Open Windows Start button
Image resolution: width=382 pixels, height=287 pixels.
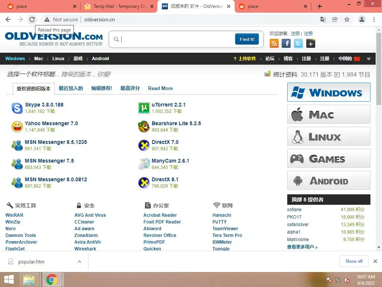tap(9, 280)
